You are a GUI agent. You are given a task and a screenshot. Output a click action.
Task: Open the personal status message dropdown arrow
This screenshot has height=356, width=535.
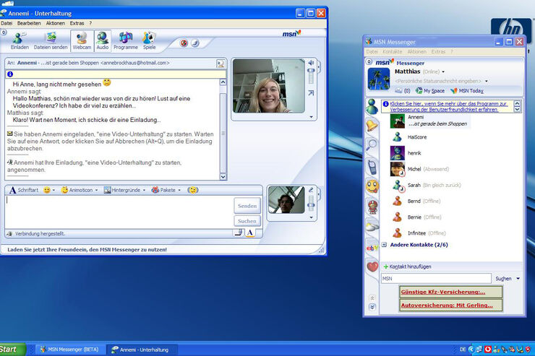tap(487, 81)
